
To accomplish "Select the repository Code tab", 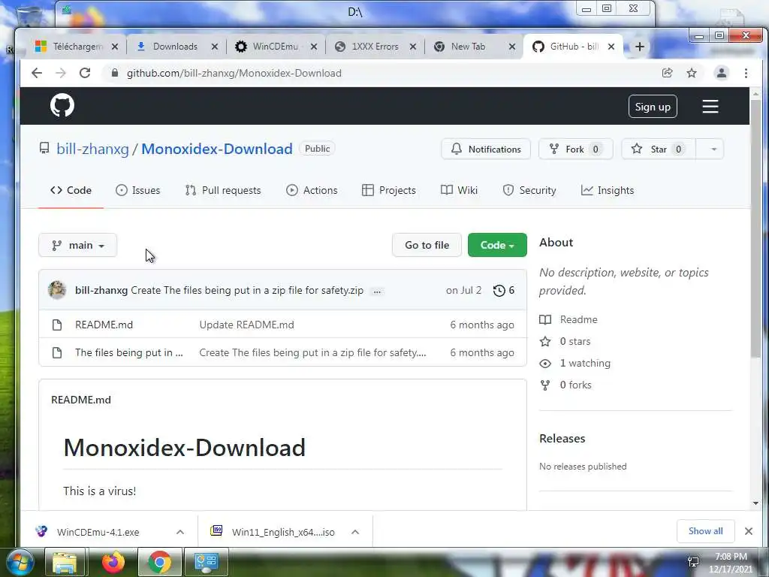I will [71, 190].
